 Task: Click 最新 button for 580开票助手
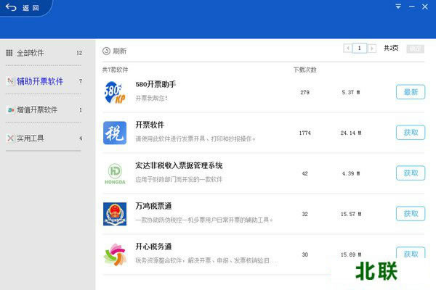tap(411, 92)
